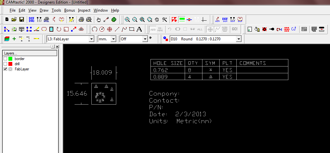Screen dimensions: 330x153
Task: Select the hand pointer tool
Action: point(98,20)
